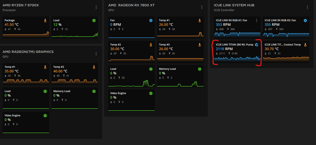Click the RX 7800 XT Load chip icon
This screenshot has height=145, width=316.
[x=151, y=69]
